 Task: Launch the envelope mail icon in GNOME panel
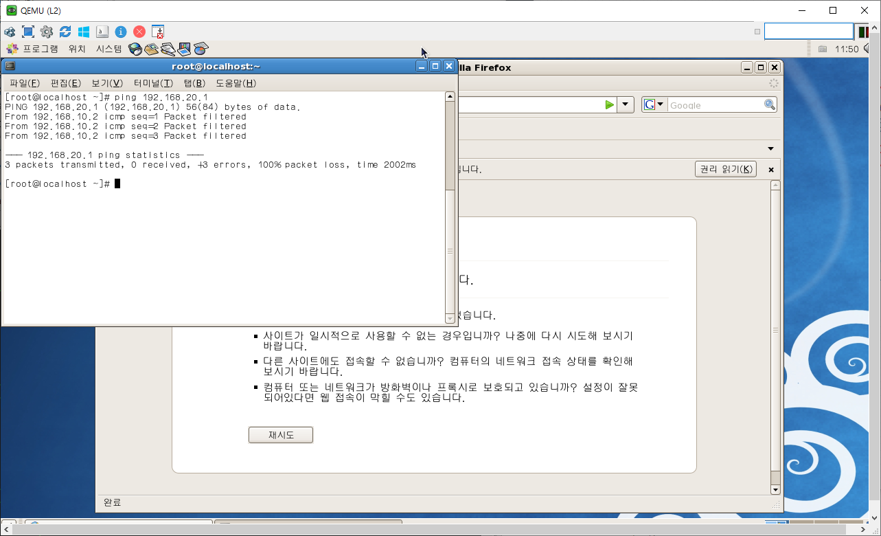[x=151, y=49]
